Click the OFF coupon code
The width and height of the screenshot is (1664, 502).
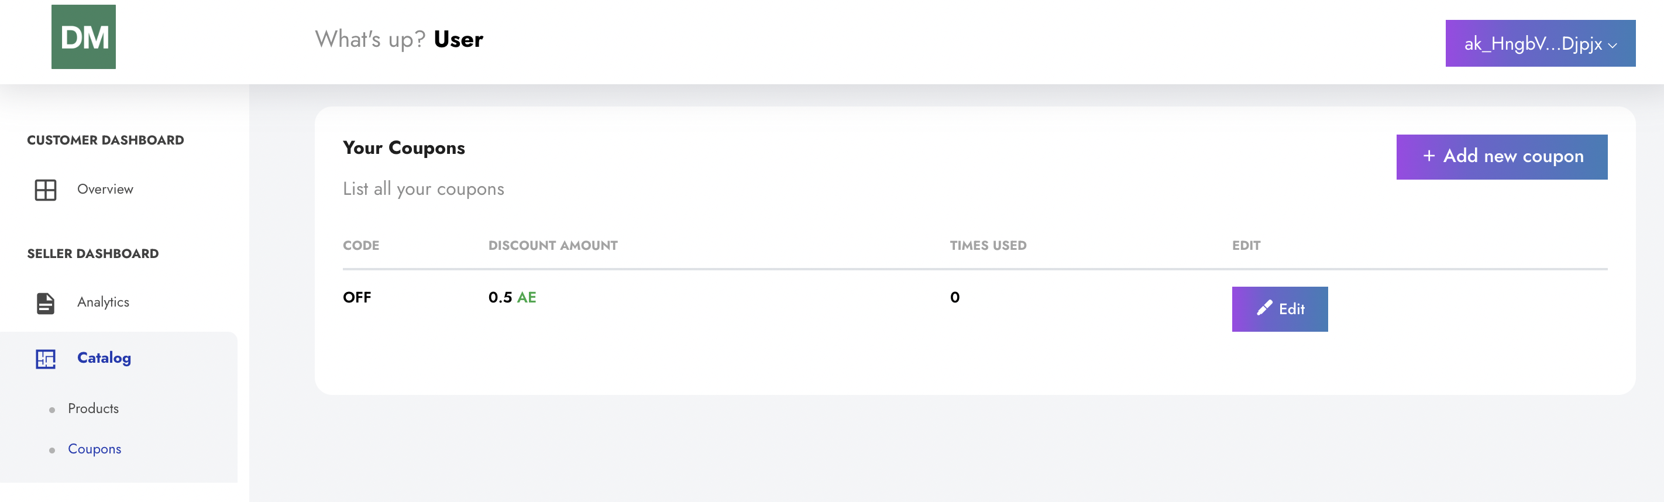pyautogui.click(x=356, y=297)
